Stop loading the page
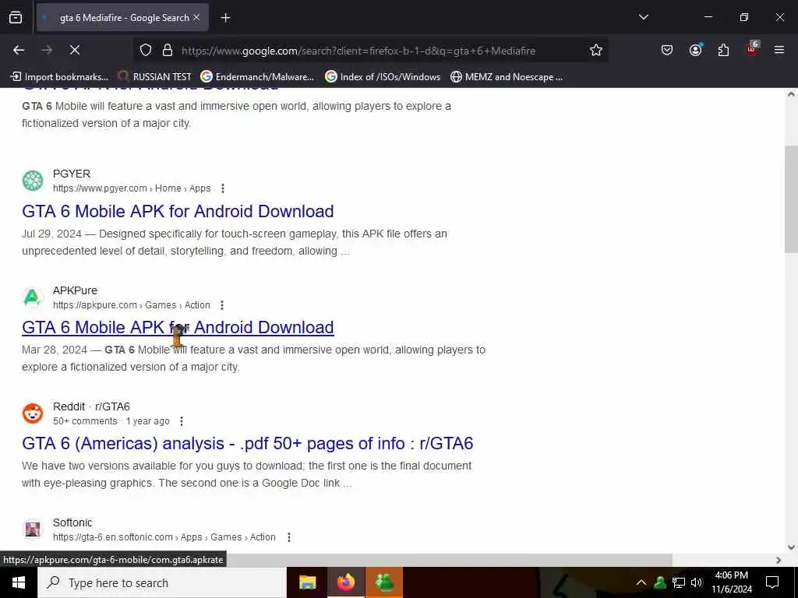 75,50
